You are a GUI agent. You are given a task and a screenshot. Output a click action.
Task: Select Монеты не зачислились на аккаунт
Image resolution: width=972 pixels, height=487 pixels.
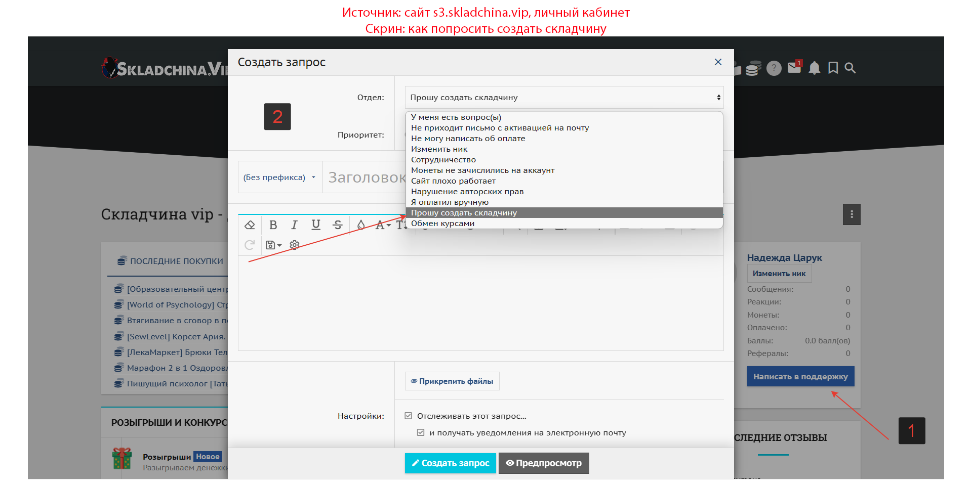pos(564,170)
